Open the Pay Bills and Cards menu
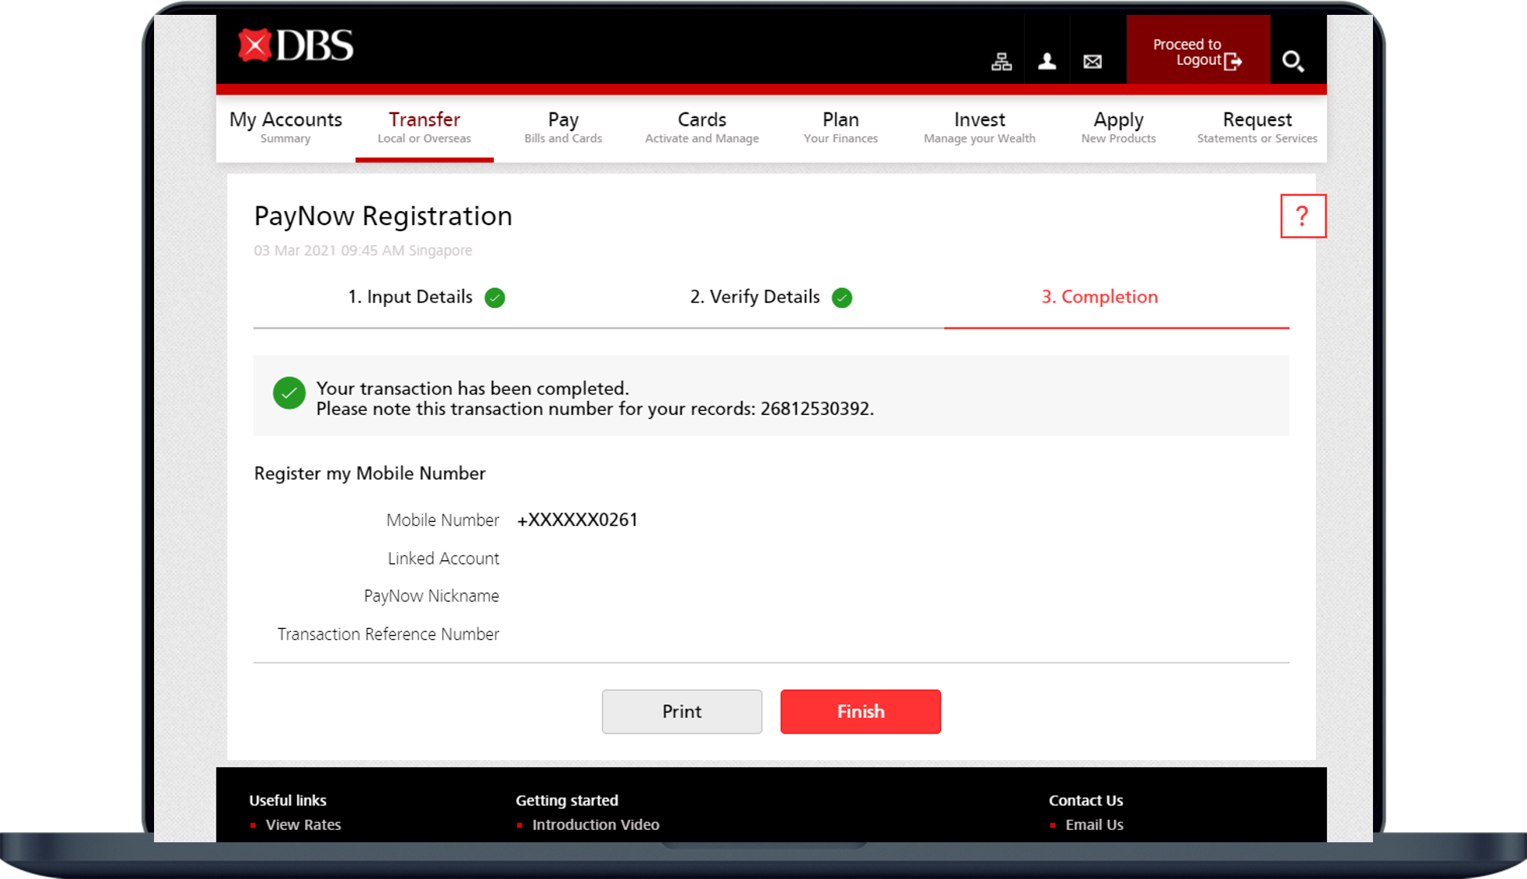 563,127
